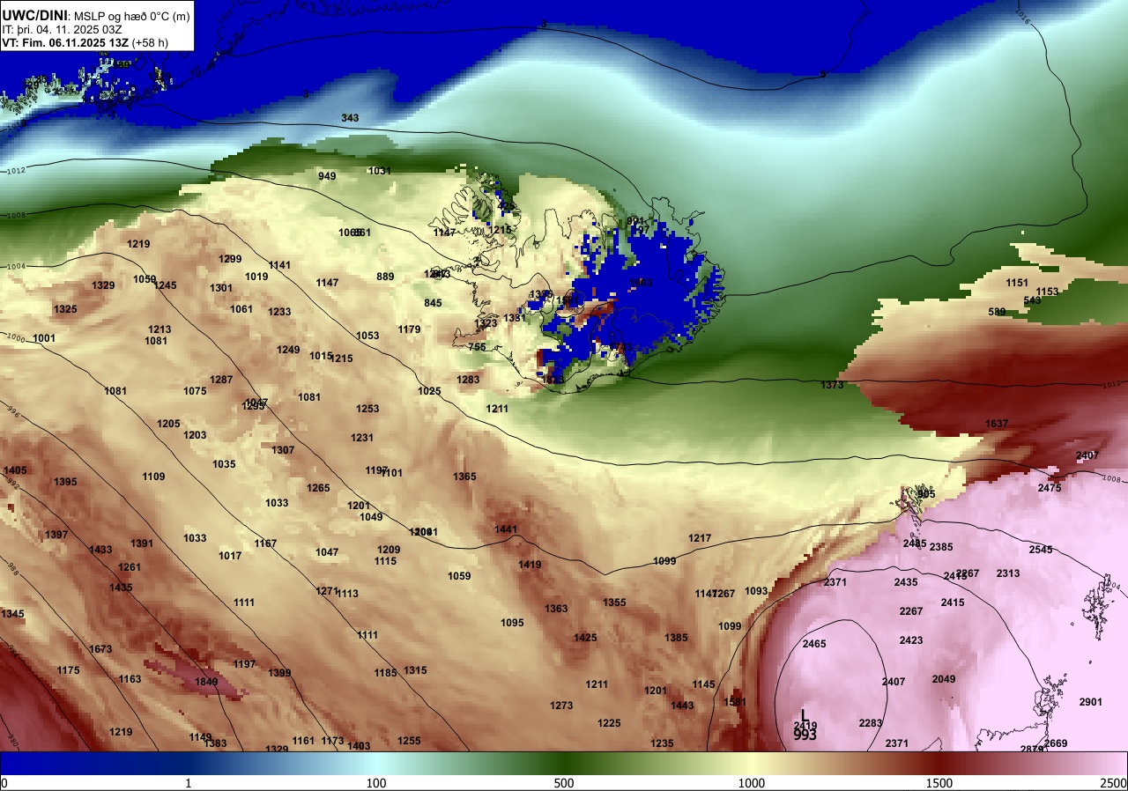Click the map value 1637
1128x791 pixels.
[x=997, y=424]
